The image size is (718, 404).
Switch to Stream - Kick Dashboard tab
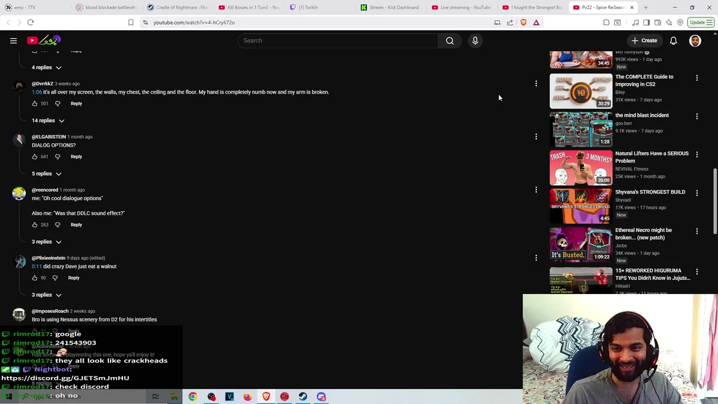pos(391,7)
